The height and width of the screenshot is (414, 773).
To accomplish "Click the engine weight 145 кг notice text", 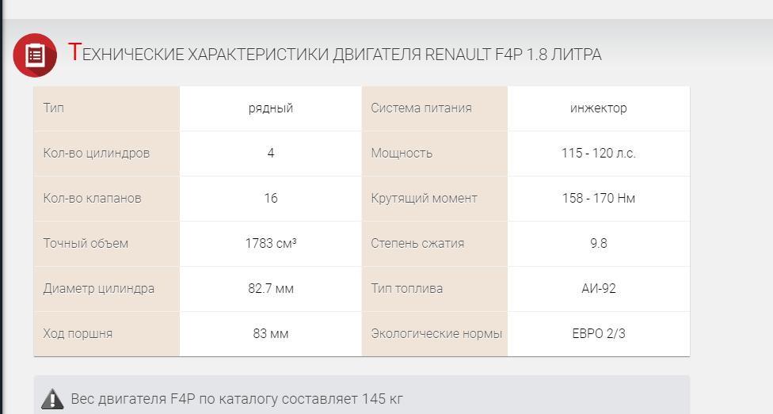I will [237, 399].
